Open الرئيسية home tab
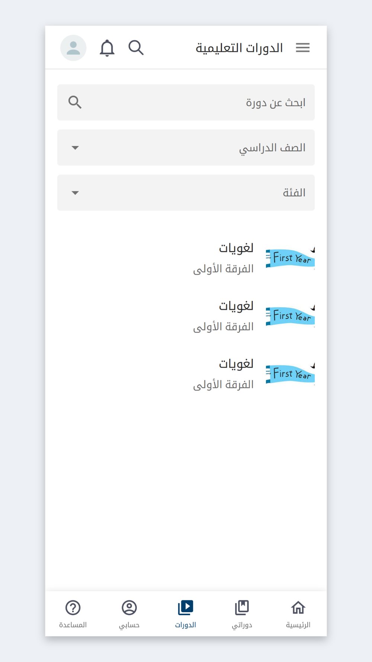 click(x=298, y=614)
